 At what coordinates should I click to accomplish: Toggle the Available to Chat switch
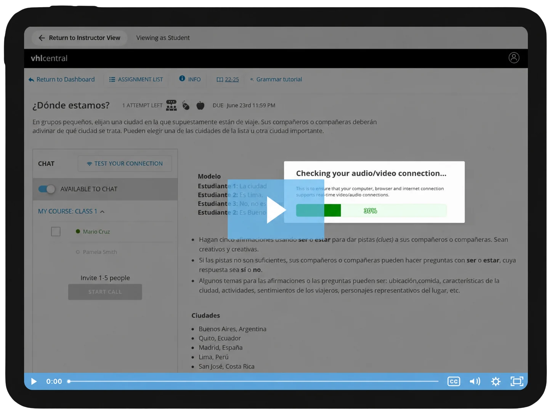(47, 189)
